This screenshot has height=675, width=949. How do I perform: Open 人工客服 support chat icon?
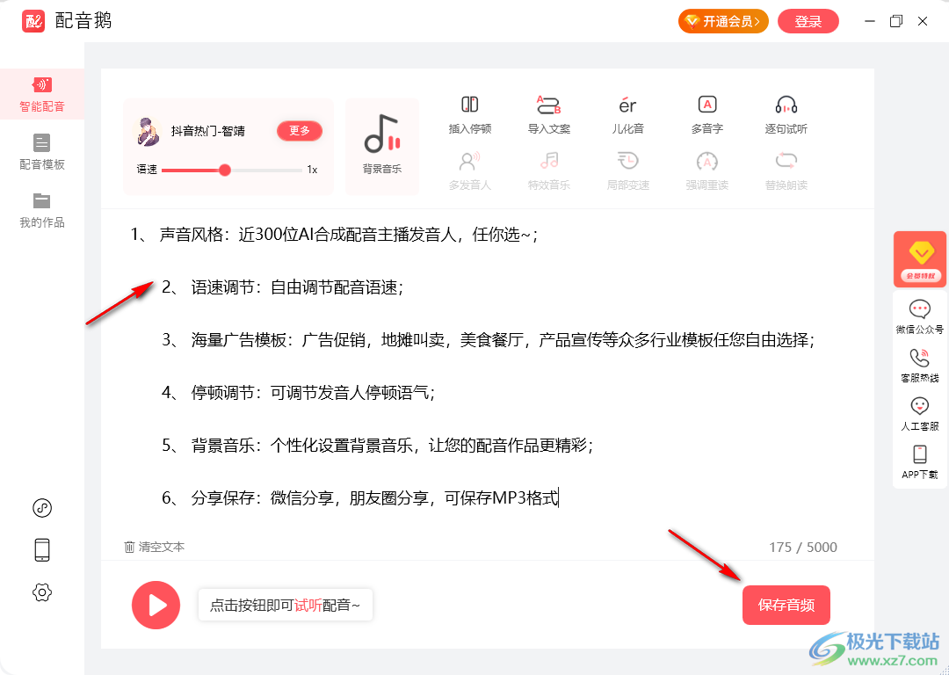pos(920,406)
